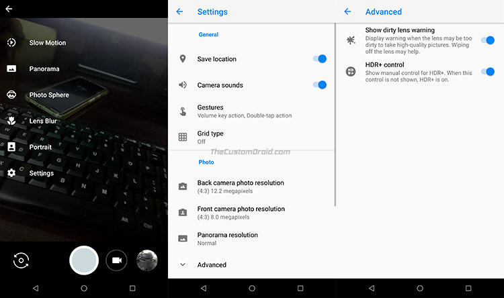Turn off the Save location switch

pyautogui.click(x=319, y=59)
